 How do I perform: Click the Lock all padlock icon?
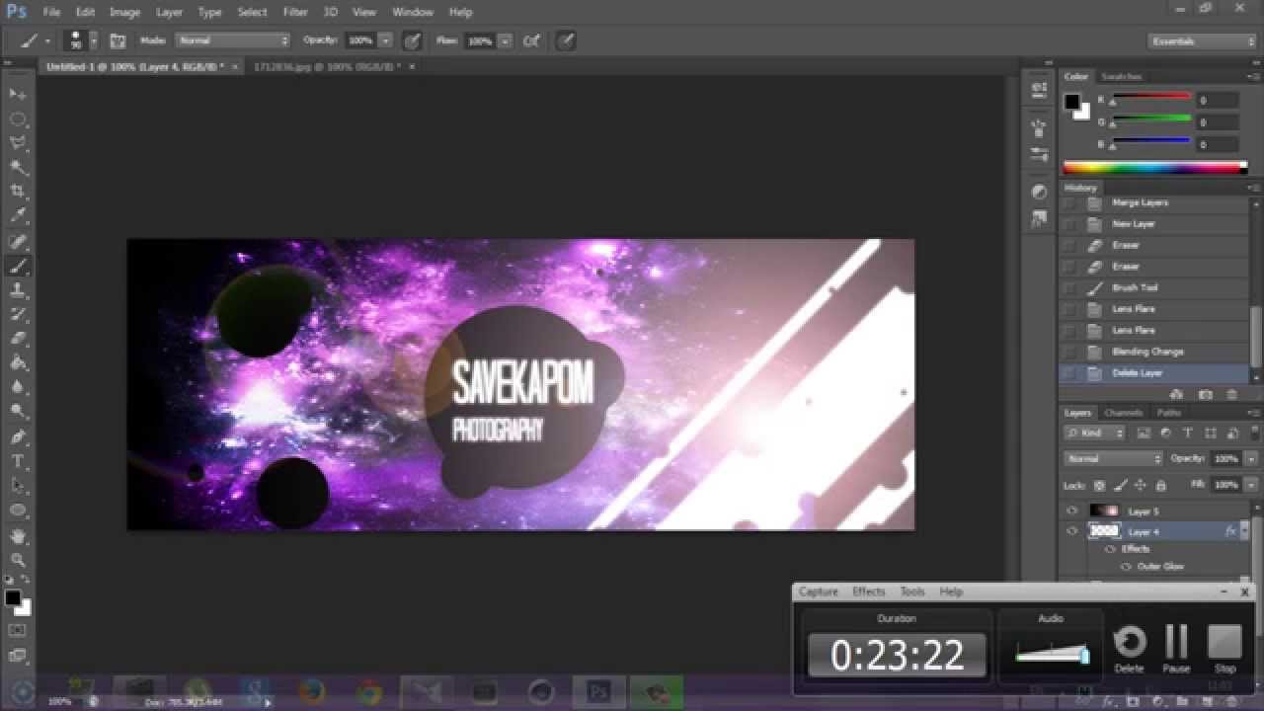click(1160, 485)
